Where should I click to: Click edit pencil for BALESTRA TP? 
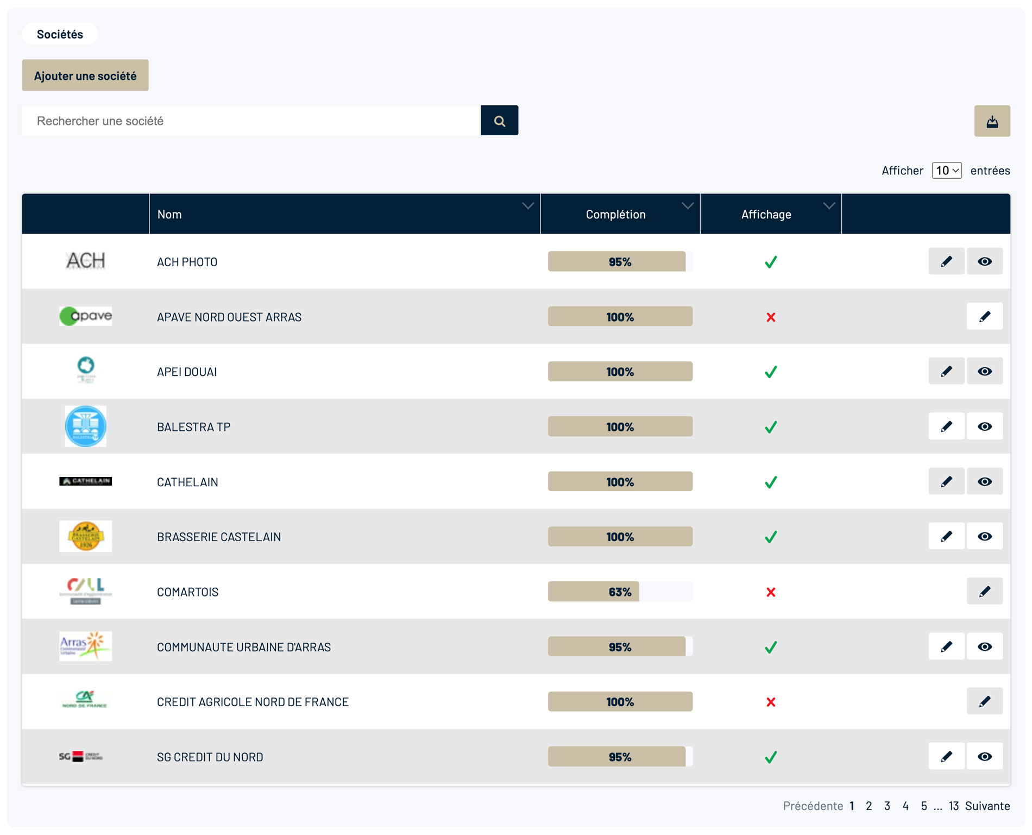click(x=946, y=426)
